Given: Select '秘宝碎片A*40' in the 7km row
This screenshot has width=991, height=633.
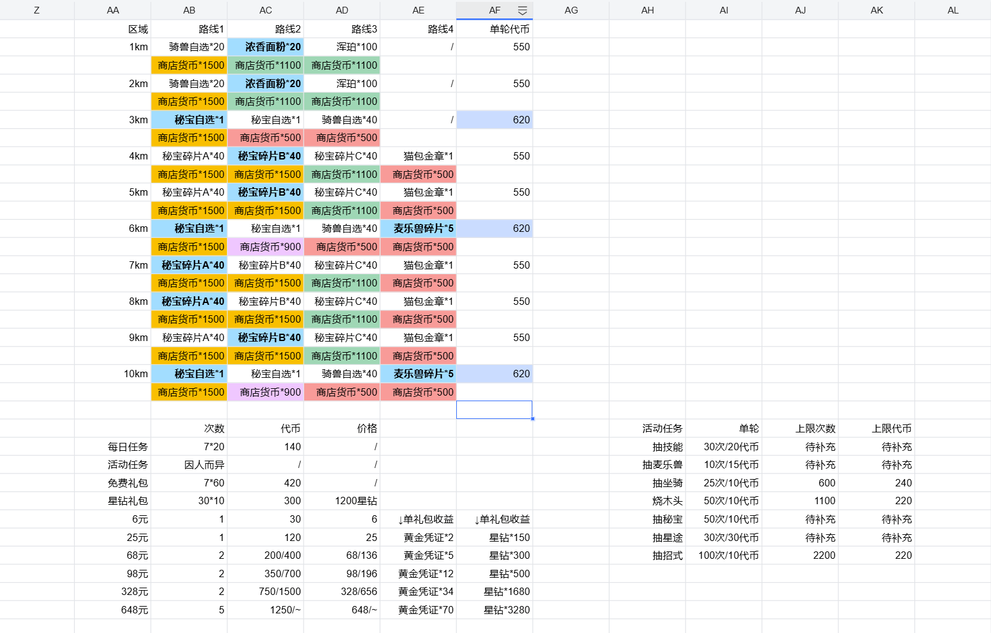Looking at the screenshot, I should [189, 265].
